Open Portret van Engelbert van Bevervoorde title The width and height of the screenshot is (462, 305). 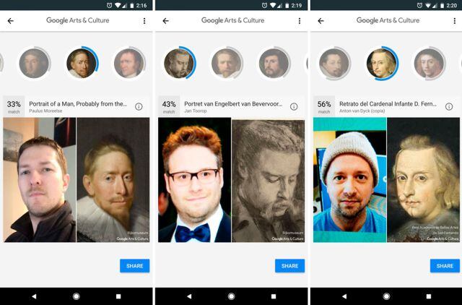pos(233,104)
